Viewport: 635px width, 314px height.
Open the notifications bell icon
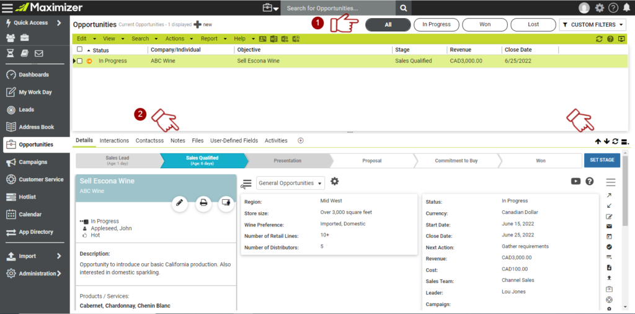pos(626,7)
